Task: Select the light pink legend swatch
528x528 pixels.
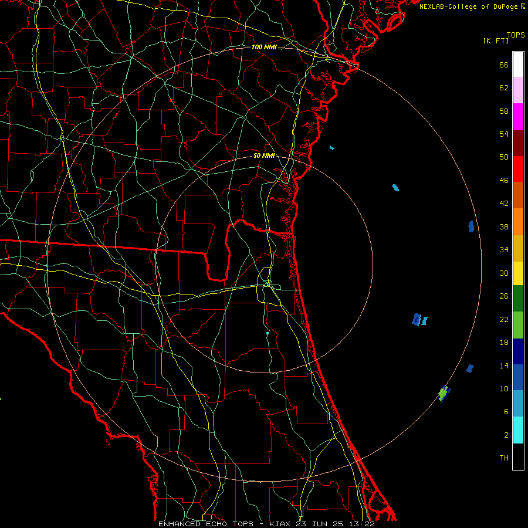Action: (x=518, y=90)
